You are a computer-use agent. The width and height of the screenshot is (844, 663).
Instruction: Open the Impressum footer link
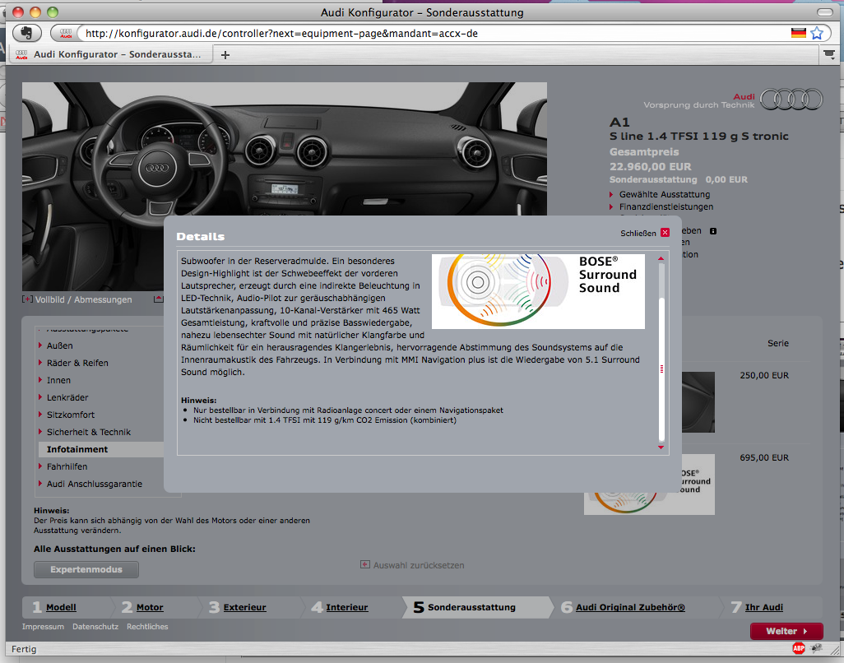pyautogui.click(x=43, y=627)
